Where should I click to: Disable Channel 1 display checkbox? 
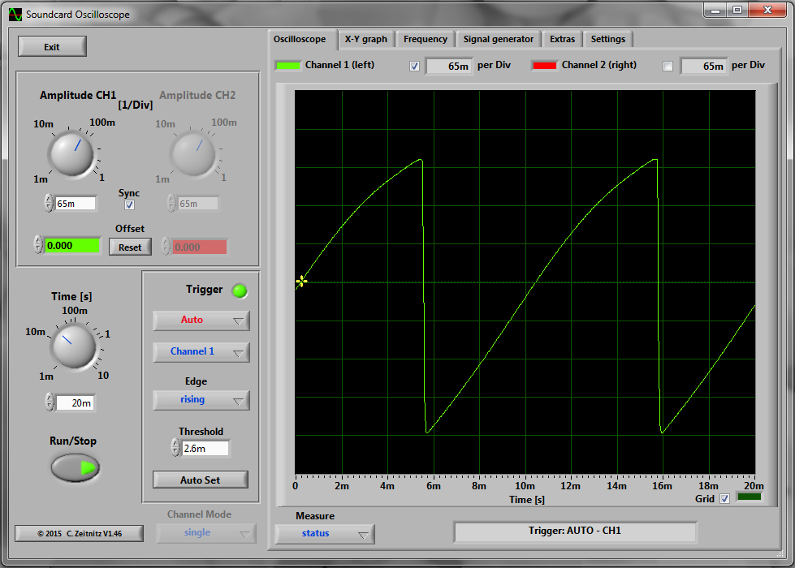(414, 66)
